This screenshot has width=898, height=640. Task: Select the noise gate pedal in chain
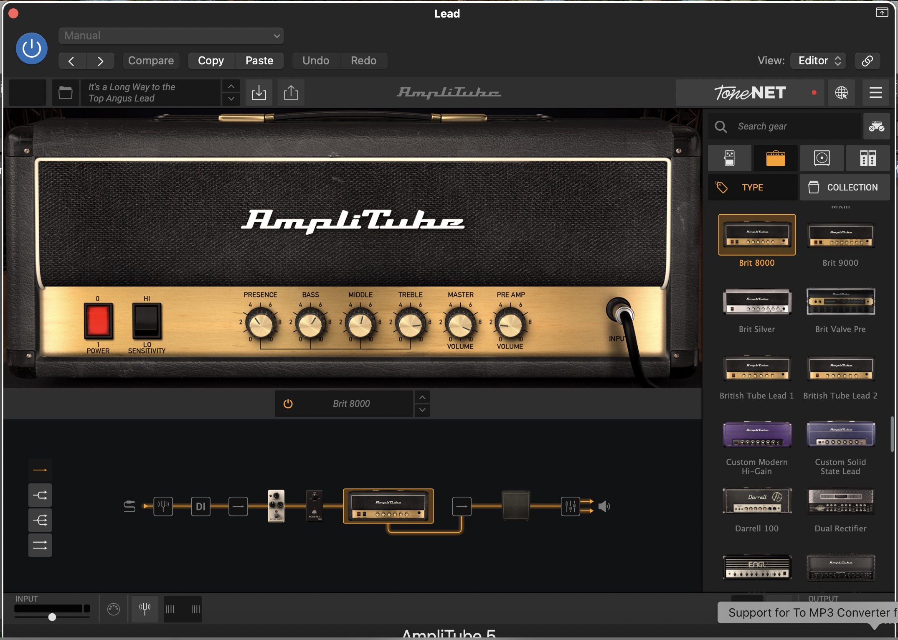pyautogui.click(x=276, y=506)
